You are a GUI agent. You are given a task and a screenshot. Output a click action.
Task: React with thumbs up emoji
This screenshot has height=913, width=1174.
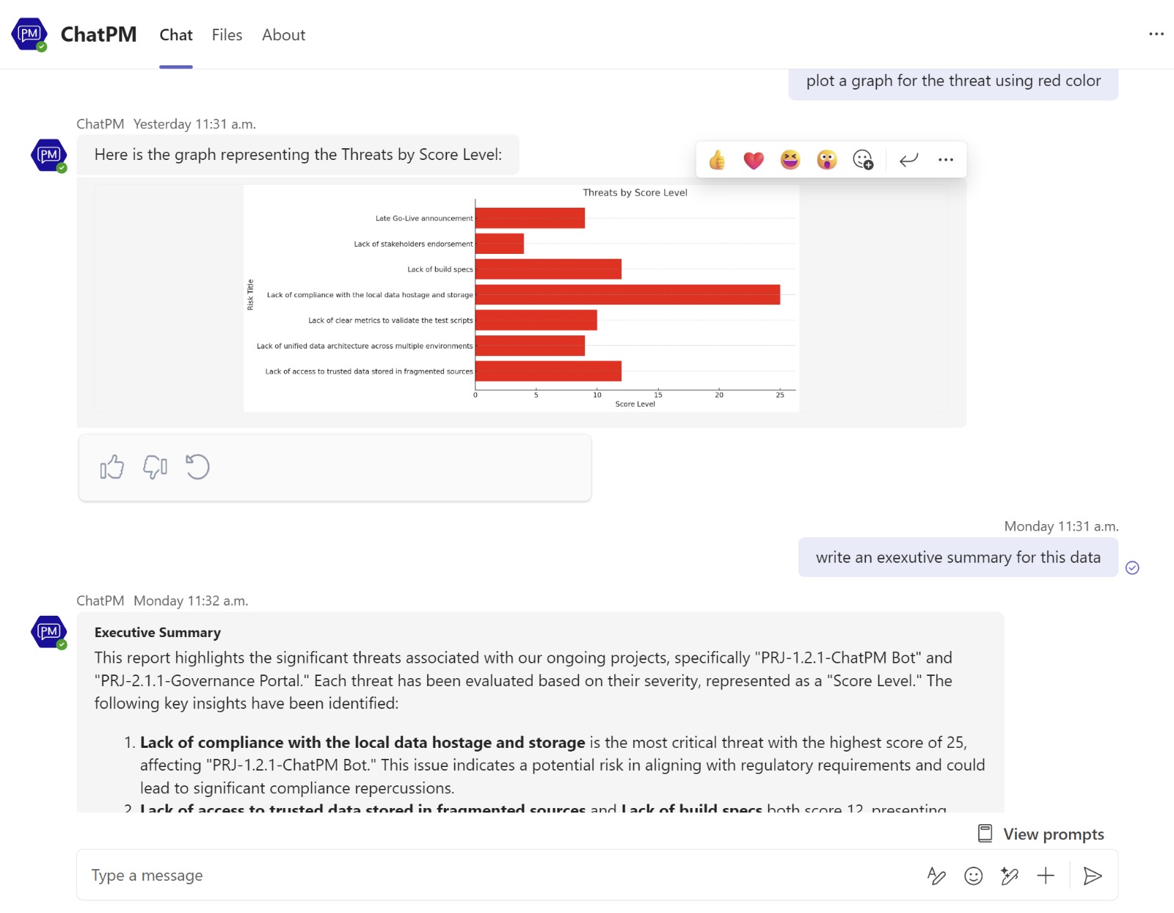click(x=717, y=159)
